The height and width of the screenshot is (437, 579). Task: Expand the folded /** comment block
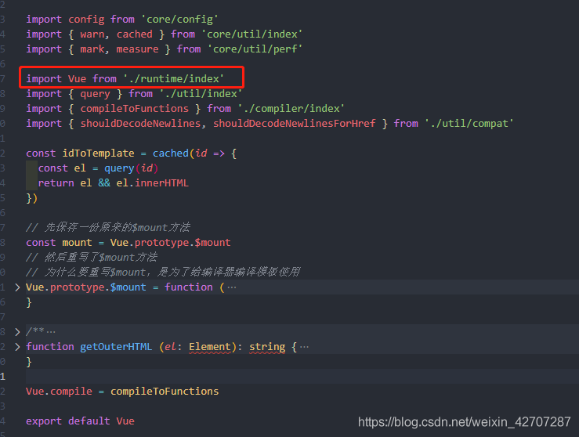point(17,332)
